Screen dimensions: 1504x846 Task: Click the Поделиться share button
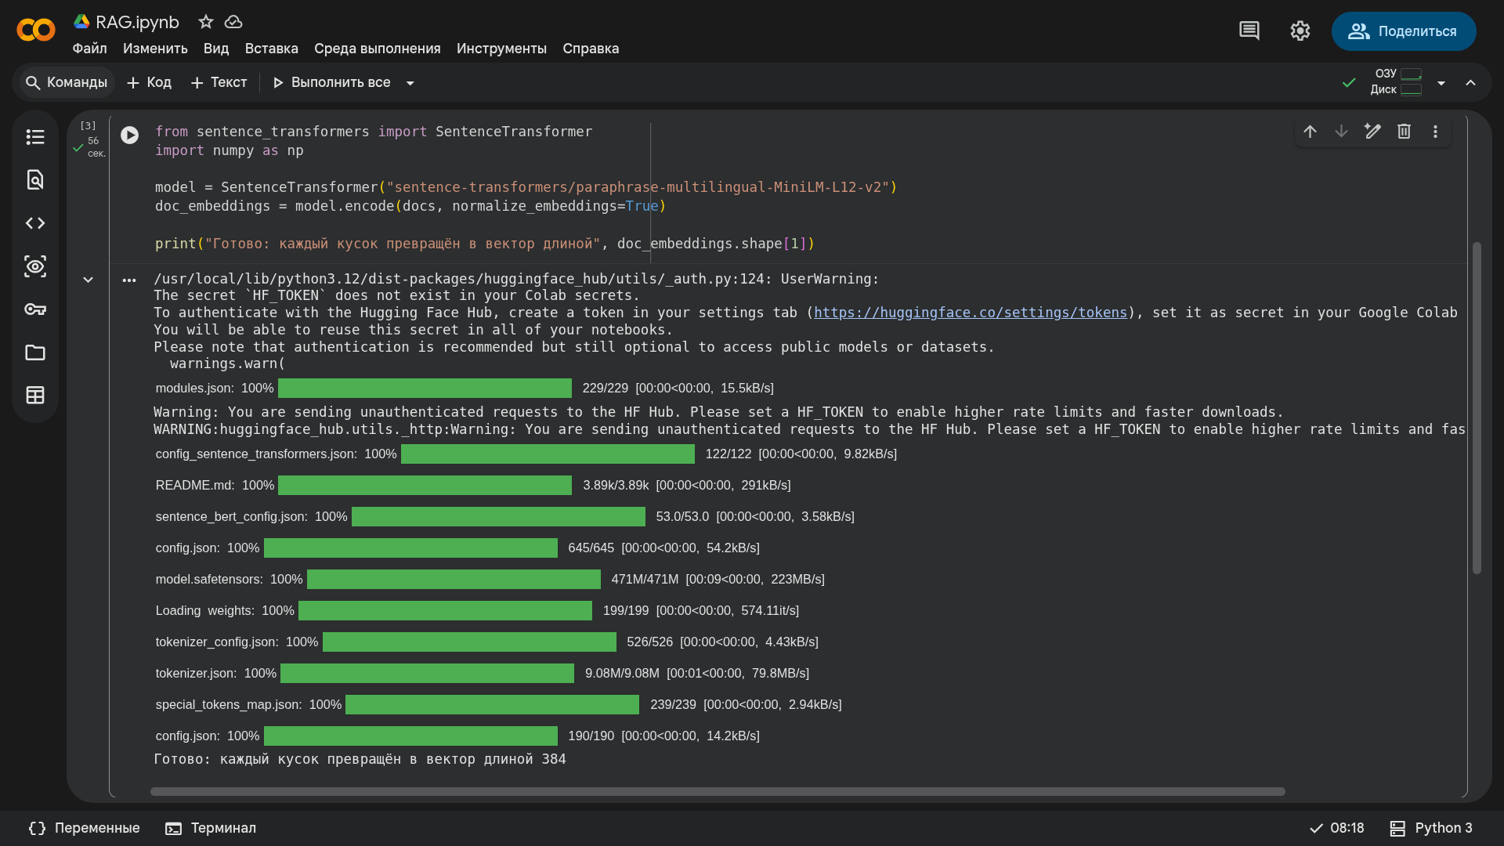1404,31
